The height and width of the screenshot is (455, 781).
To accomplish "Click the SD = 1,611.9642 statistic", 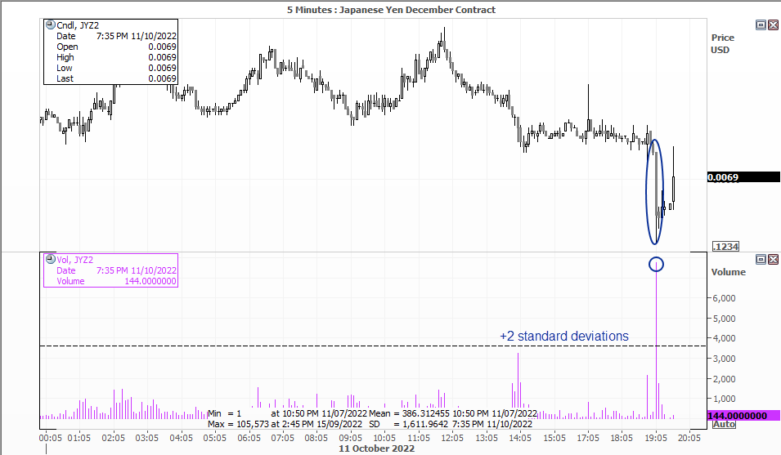I will click(x=409, y=424).
